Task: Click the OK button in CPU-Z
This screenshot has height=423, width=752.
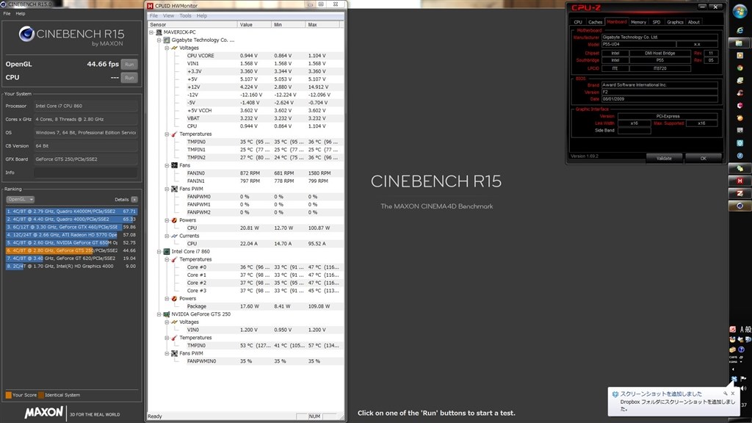Action: pyautogui.click(x=703, y=159)
